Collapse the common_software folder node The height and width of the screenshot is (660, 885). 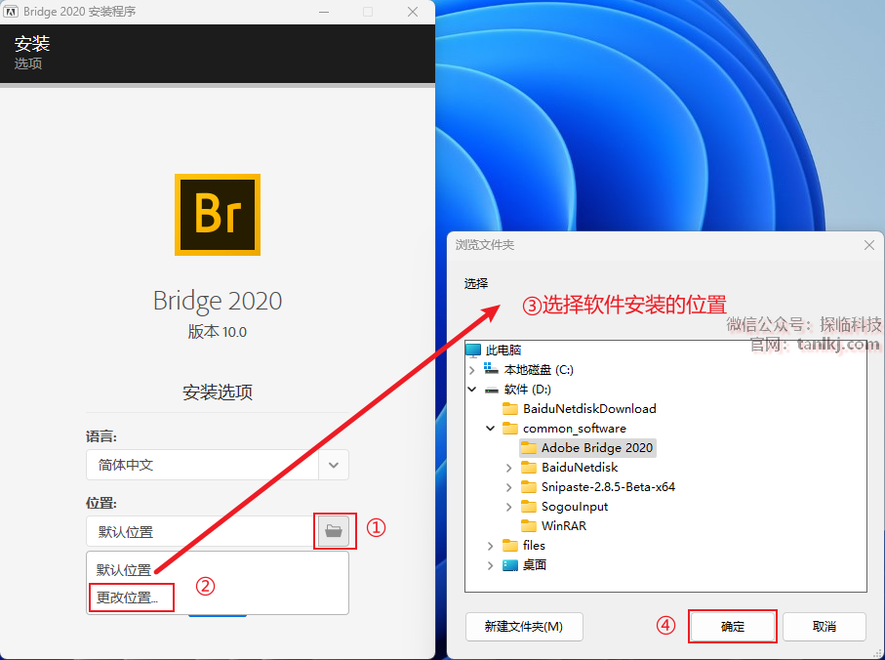(491, 429)
